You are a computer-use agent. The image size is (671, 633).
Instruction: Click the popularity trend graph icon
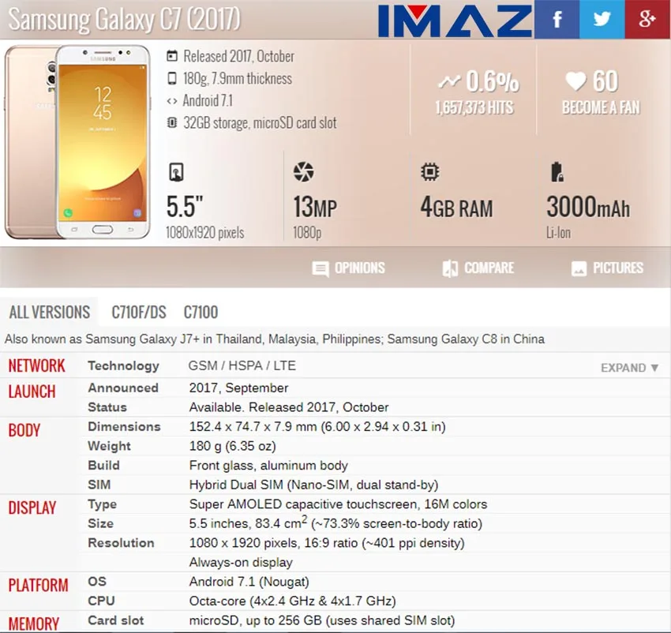click(x=449, y=81)
